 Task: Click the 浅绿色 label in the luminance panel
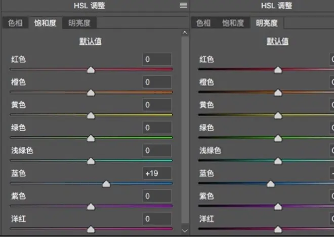210,150
